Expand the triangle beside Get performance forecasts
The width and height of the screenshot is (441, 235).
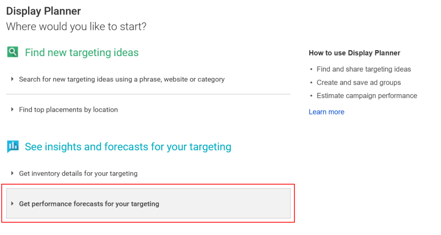(x=12, y=204)
